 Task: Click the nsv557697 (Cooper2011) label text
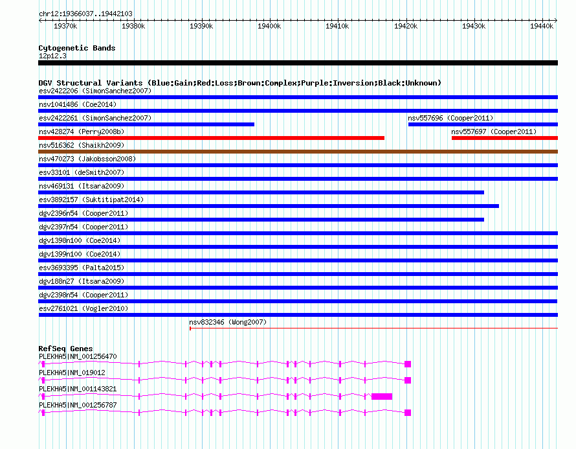(494, 132)
